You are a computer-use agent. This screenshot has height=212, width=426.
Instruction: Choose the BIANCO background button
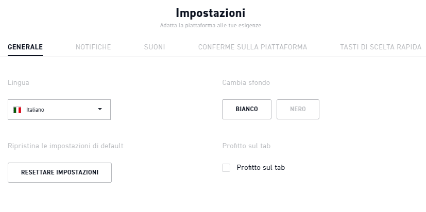pyautogui.click(x=247, y=109)
